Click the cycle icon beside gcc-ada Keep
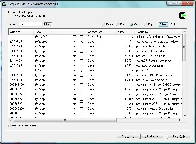 (x=36, y=46)
